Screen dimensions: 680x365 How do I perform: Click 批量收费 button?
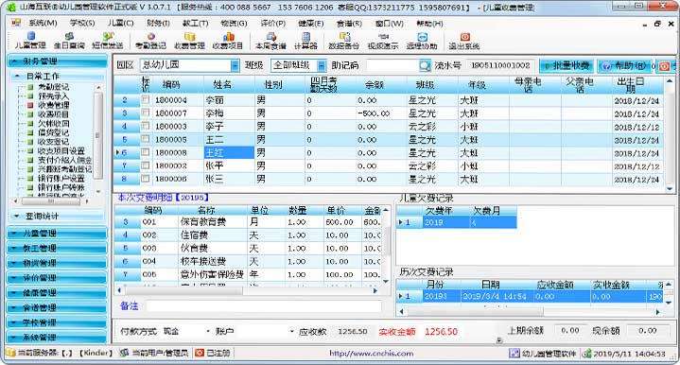pyautogui.click(x=567, y=66)
